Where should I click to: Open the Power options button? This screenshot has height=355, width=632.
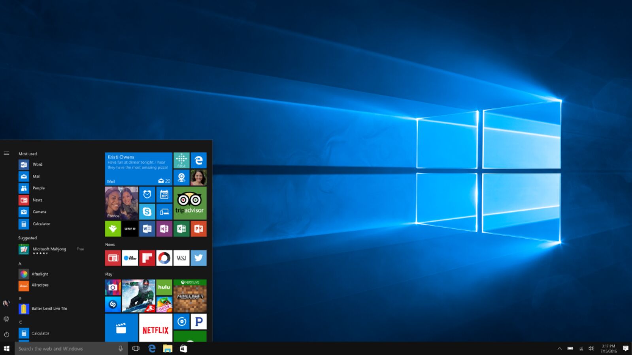(x=7, y=334)
